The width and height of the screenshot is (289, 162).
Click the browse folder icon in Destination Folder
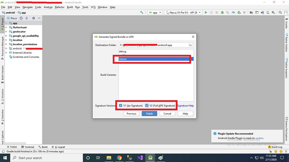[190, 45]
